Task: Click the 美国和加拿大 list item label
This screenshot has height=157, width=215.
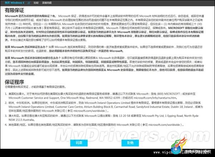Action: tap(16, 94)
